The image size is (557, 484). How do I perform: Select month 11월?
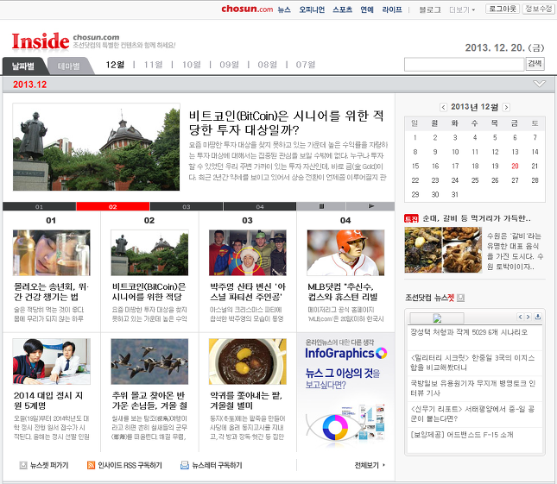153,65
